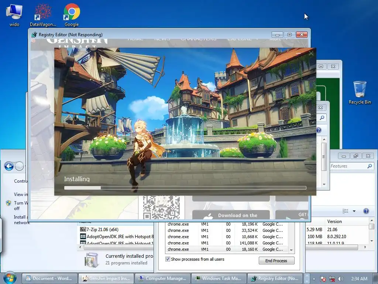378x284 pixels.
Task: Switch to Document - Word taskbar button
Action: (50, 278)
